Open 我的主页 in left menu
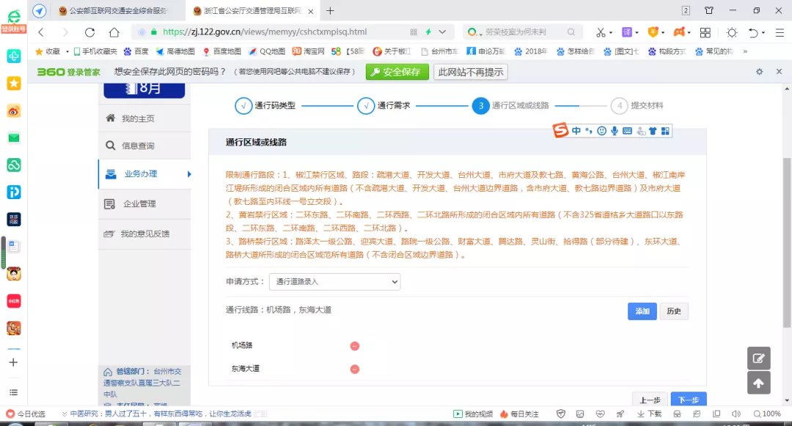The width and height of the screenshot is (792, 426). click(x=144, y=119)
